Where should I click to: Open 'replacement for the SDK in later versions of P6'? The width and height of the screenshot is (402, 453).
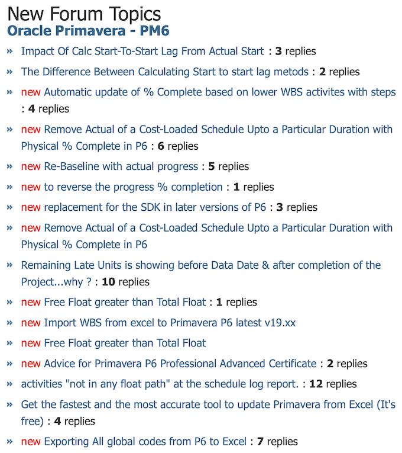[155, 207]
